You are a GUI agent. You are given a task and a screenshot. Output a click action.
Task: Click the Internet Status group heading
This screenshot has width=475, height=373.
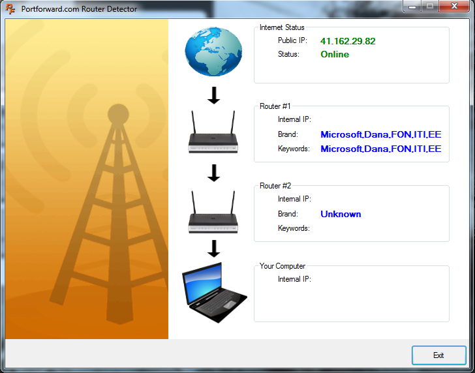282,27
